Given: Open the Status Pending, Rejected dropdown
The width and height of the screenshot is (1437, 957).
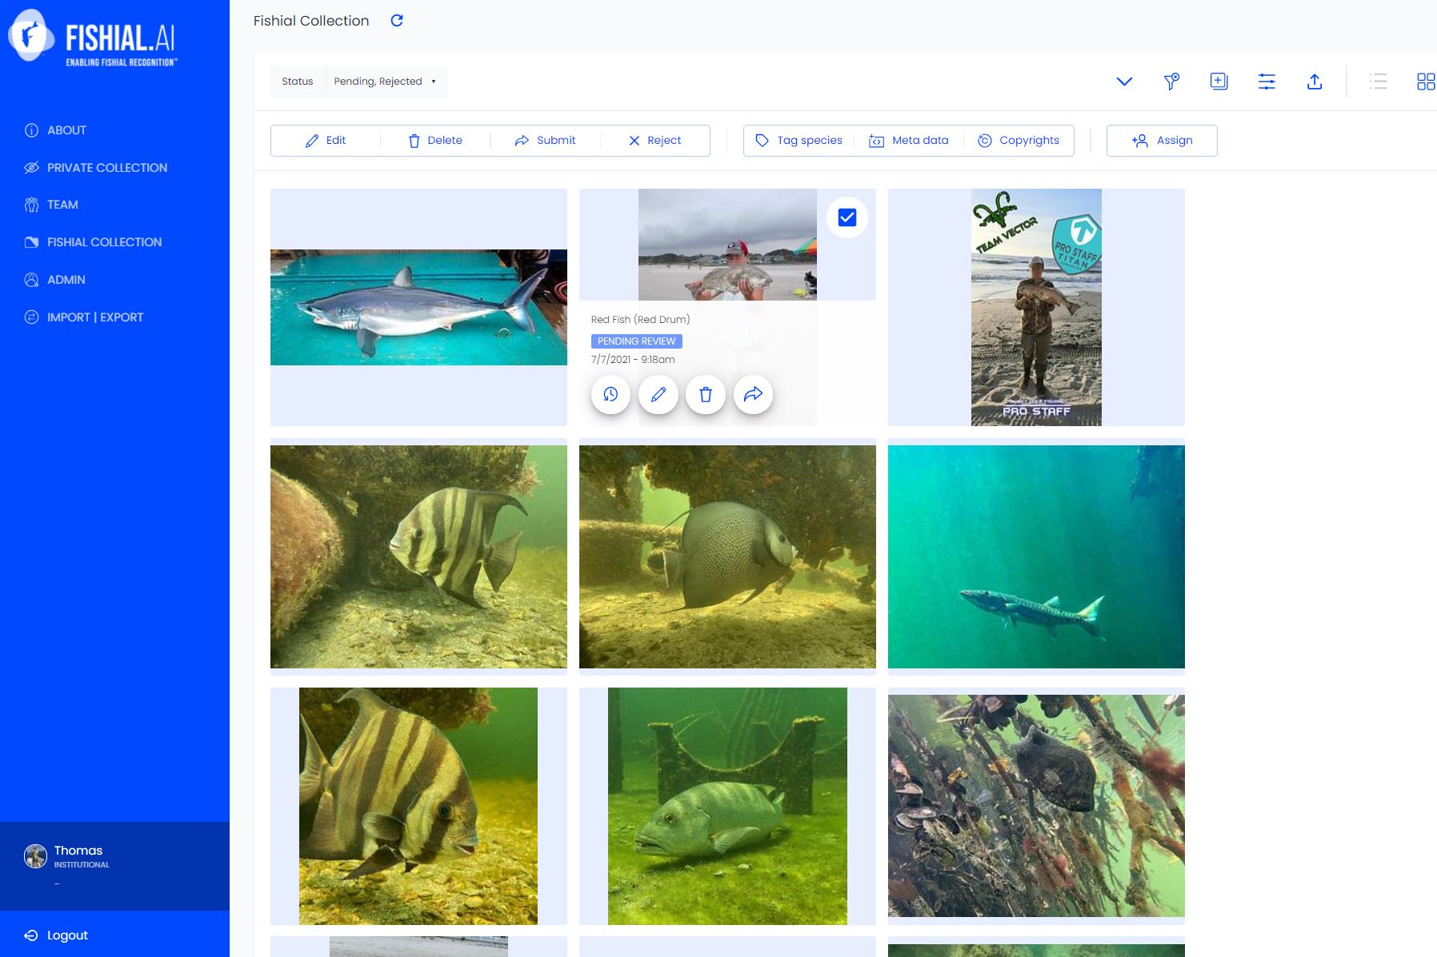Looking at the screenshot, I should point(385,82).
